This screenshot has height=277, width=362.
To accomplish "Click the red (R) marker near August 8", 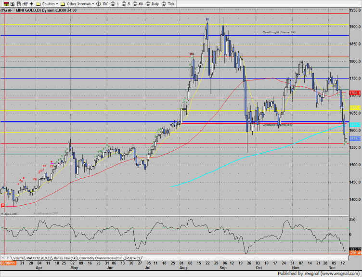I will (x=192, y=54).
